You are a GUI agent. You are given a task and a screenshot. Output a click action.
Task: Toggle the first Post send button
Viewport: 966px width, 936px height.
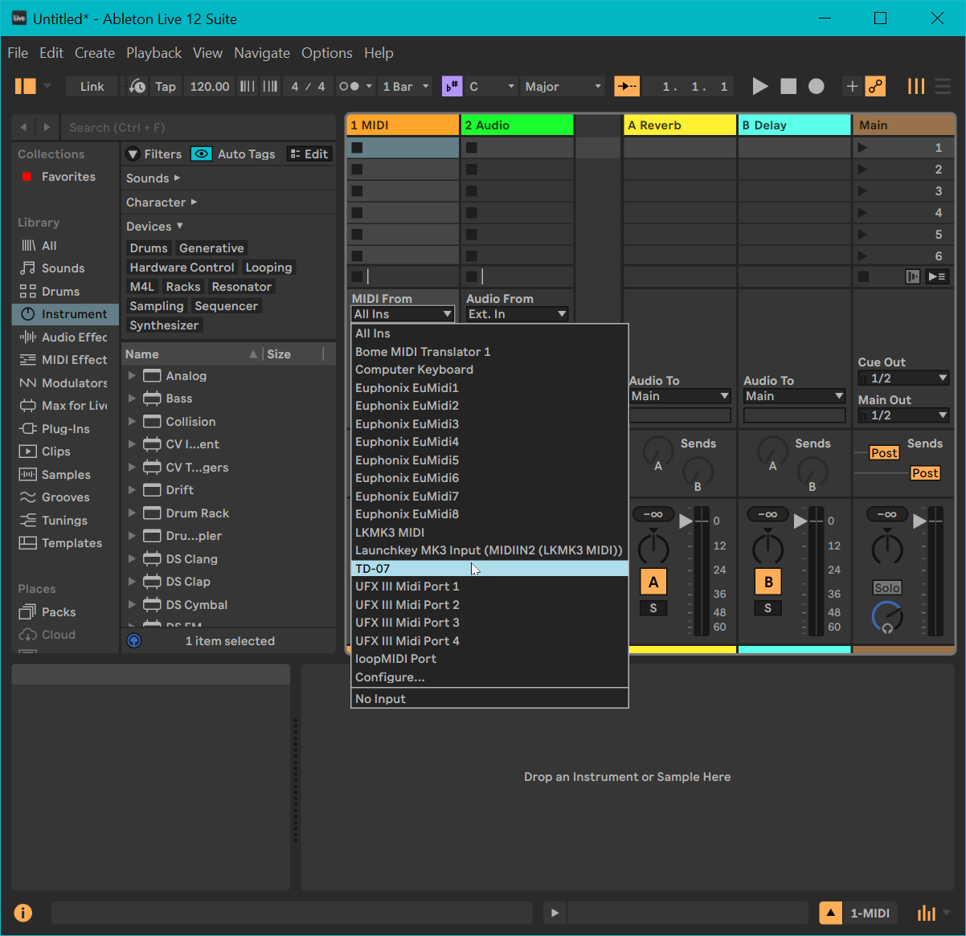coord(883,453)
